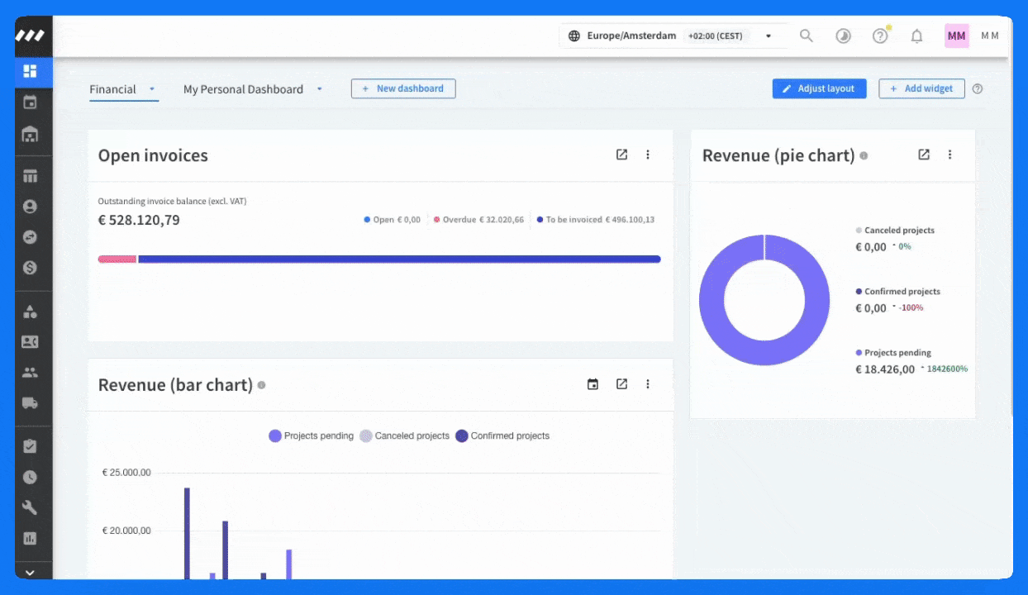Screen dimensions: 1028x595
Task: Expand the Financial dashboard dropdown arrow
Action: pos(152,89)
